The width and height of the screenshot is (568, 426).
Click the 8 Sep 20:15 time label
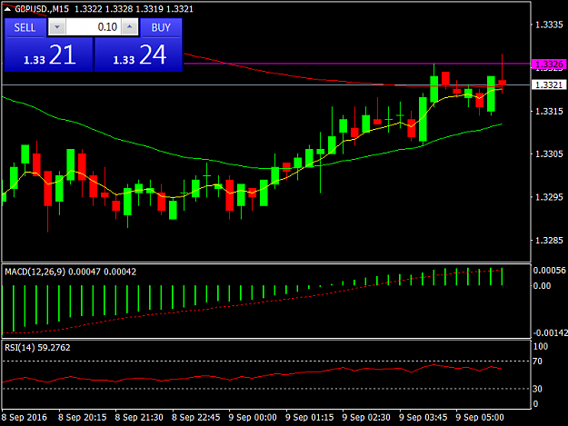coord(82,417)
